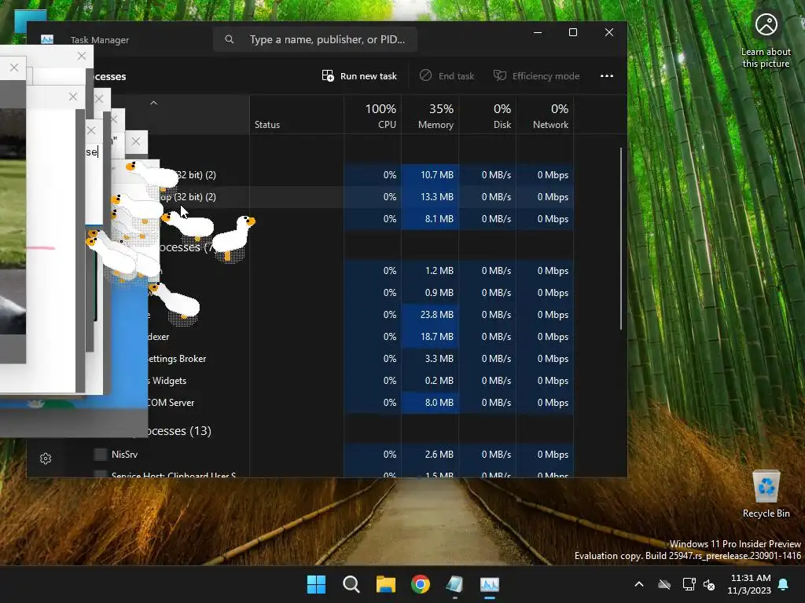The width and height of the screenshot is (805, 603).
Task: Sort by the Status column header
Action: [x=296, y=115]
